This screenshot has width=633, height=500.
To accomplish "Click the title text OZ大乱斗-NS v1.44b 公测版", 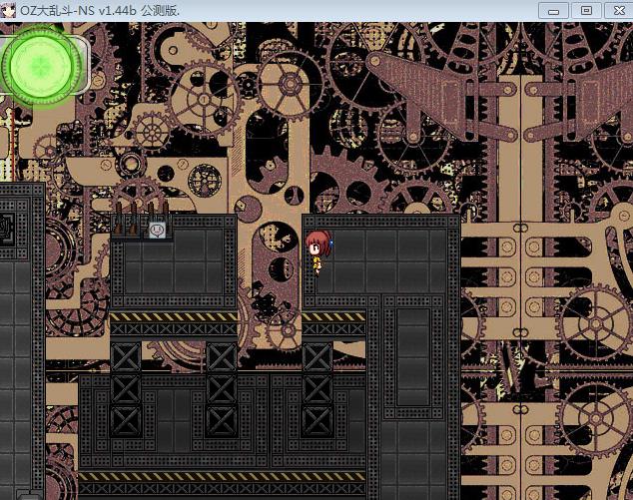I will pyautogui.click(x=100, y=11).
